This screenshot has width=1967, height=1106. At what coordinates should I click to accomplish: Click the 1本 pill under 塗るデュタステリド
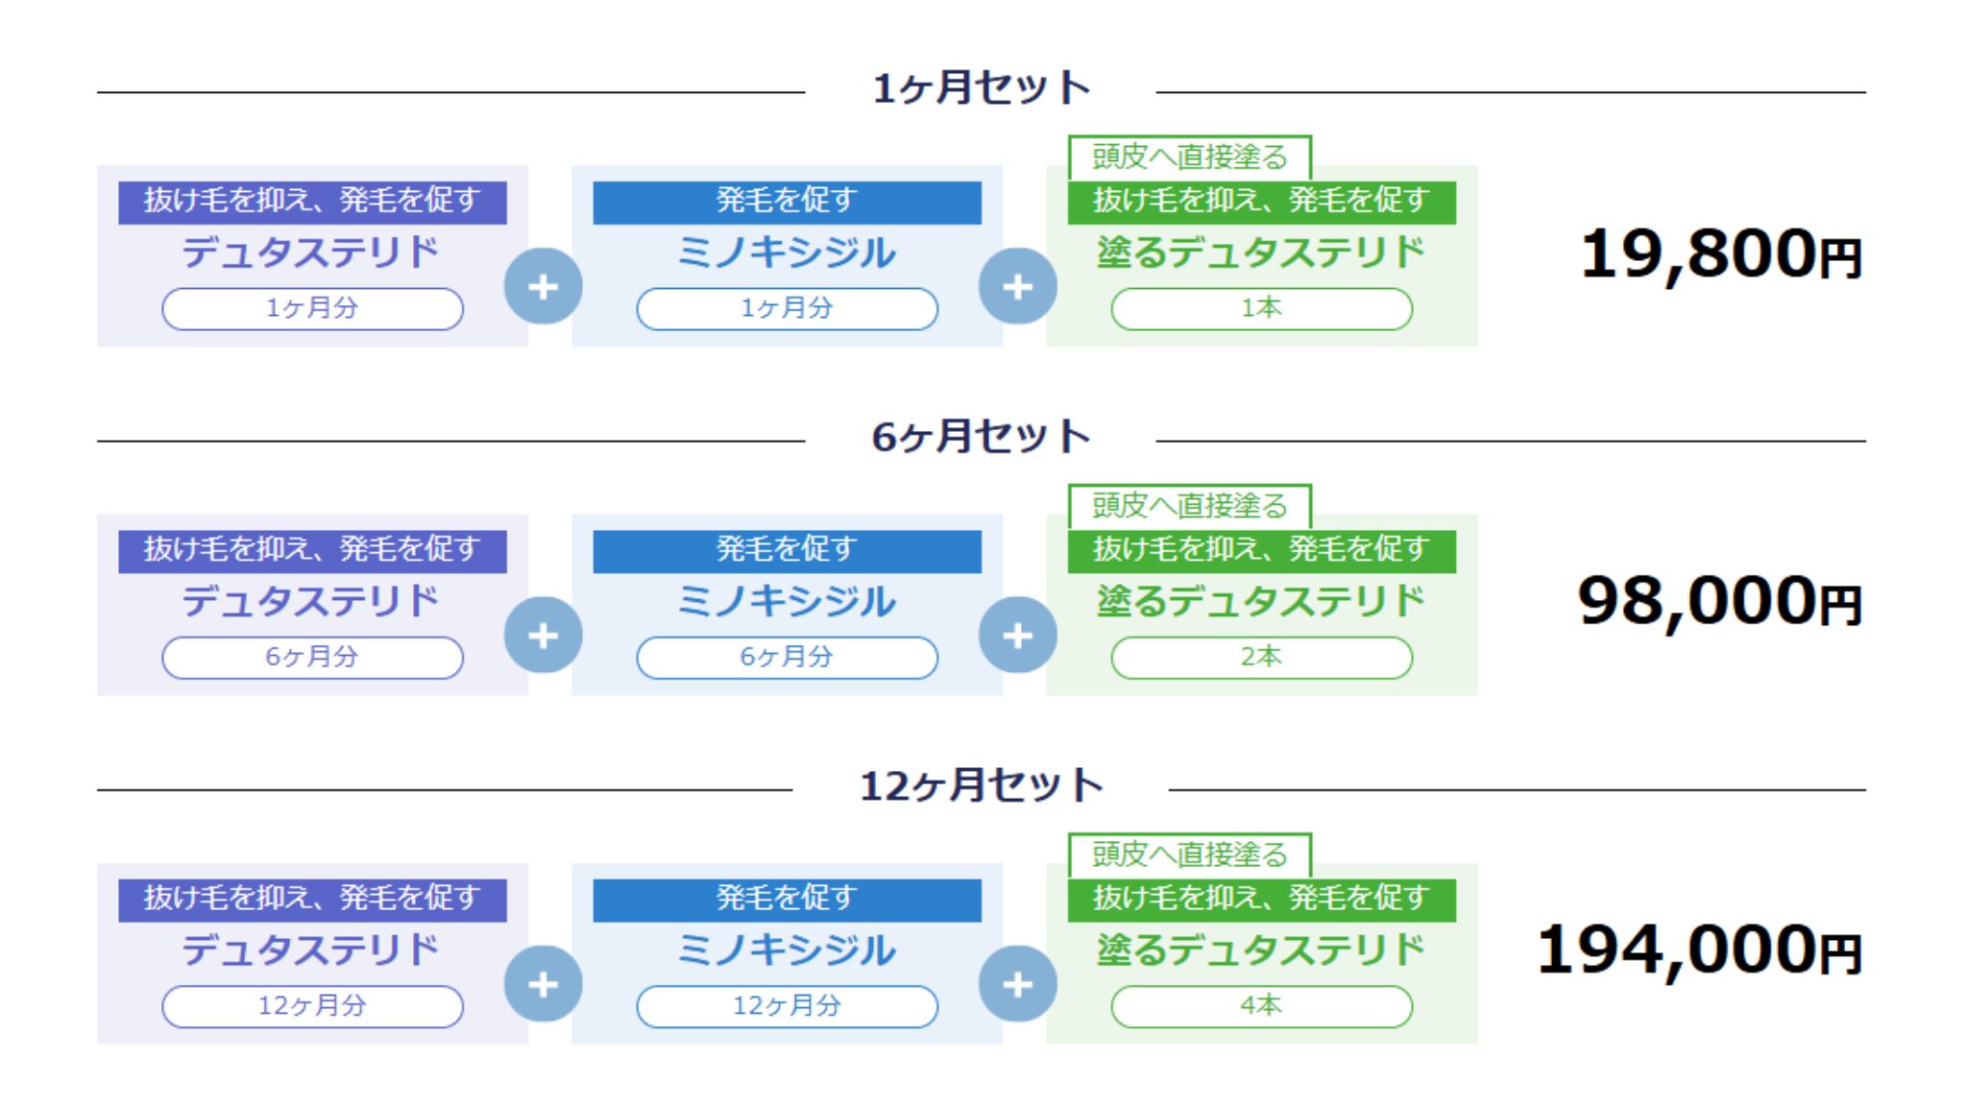tap(1261, 308)
